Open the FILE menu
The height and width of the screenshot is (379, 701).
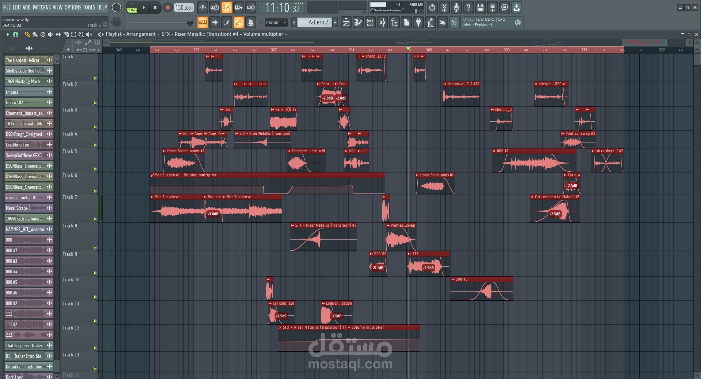pos(7,7)
